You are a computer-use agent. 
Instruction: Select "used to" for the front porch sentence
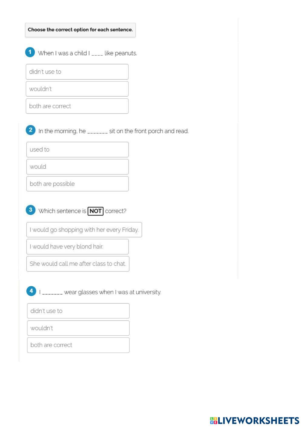77,150
